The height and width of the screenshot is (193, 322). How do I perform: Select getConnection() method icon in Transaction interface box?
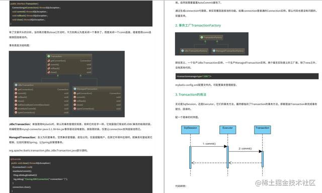(49, 61)
